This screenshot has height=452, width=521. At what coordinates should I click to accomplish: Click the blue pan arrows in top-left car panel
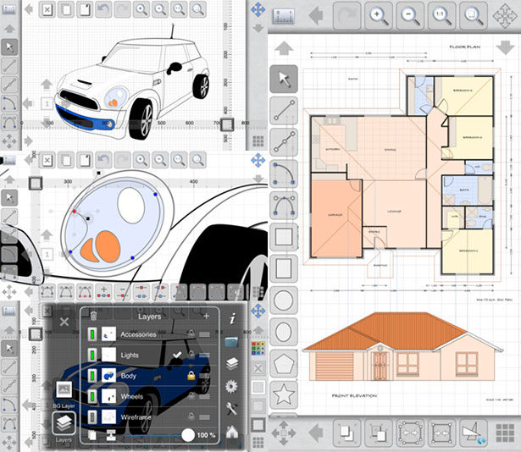pos(258,9)
